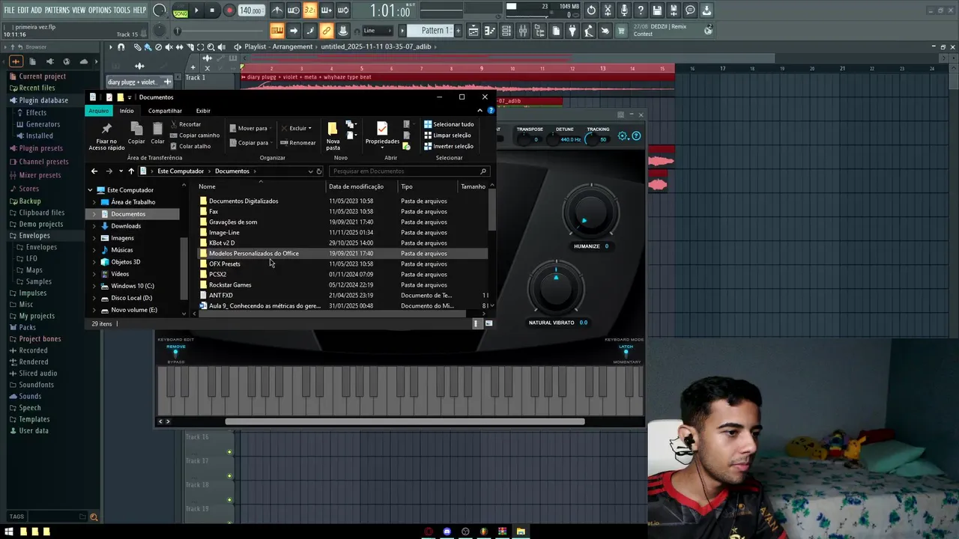The height and width of the screenshot is (539, 959).
Task: Click the Pesquisar em Documentos search box
Action: coord(409,171)
